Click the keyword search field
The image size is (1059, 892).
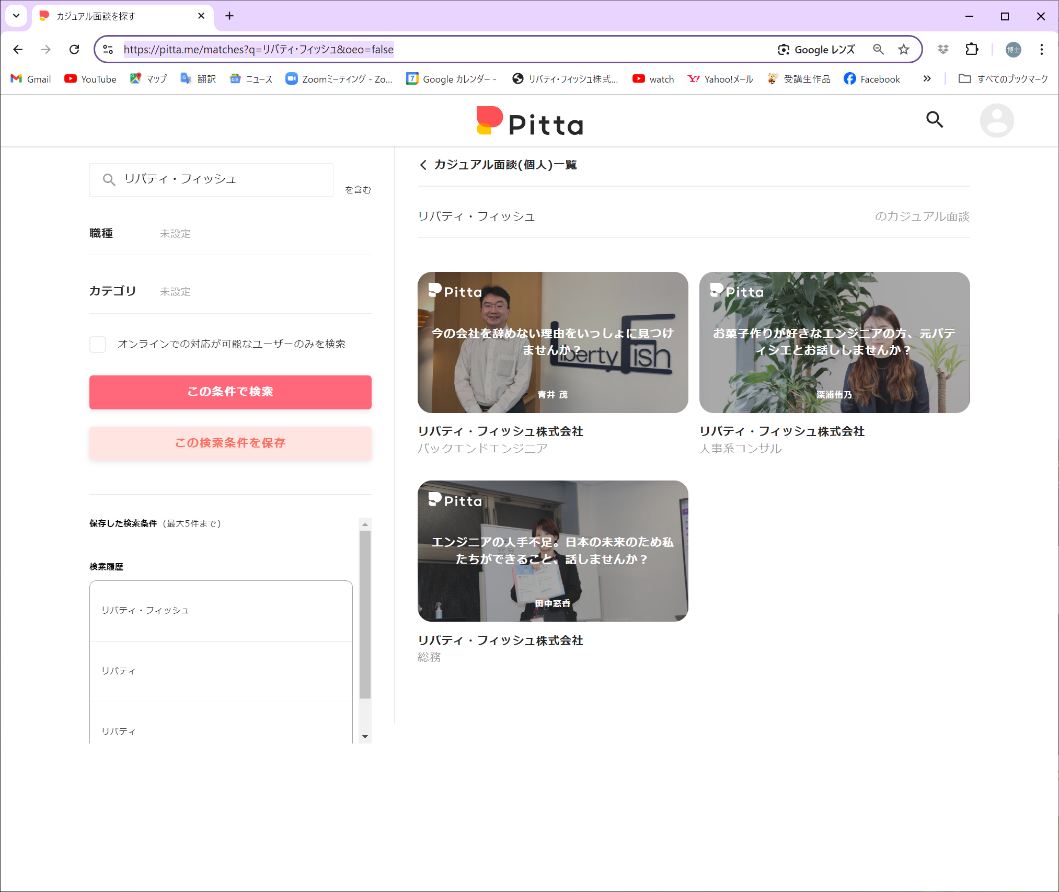click(x=211, y=179)
